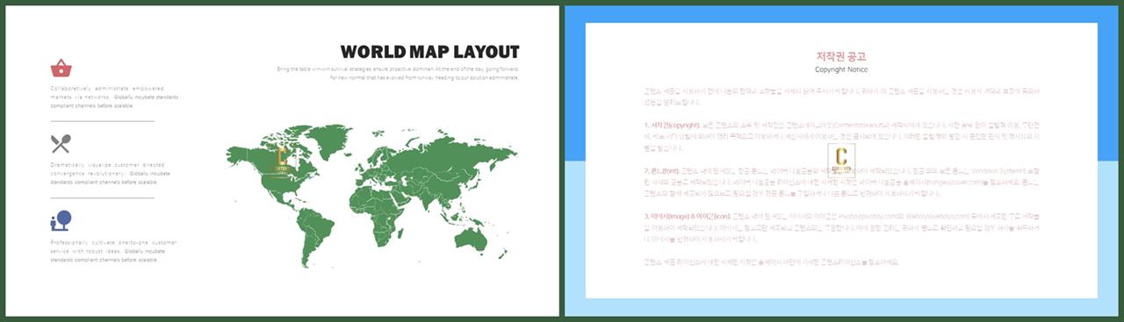This screenshot has height=322, width=1124.
Task: Click the red shopping basket icon
Action: [x=61, y=68]
